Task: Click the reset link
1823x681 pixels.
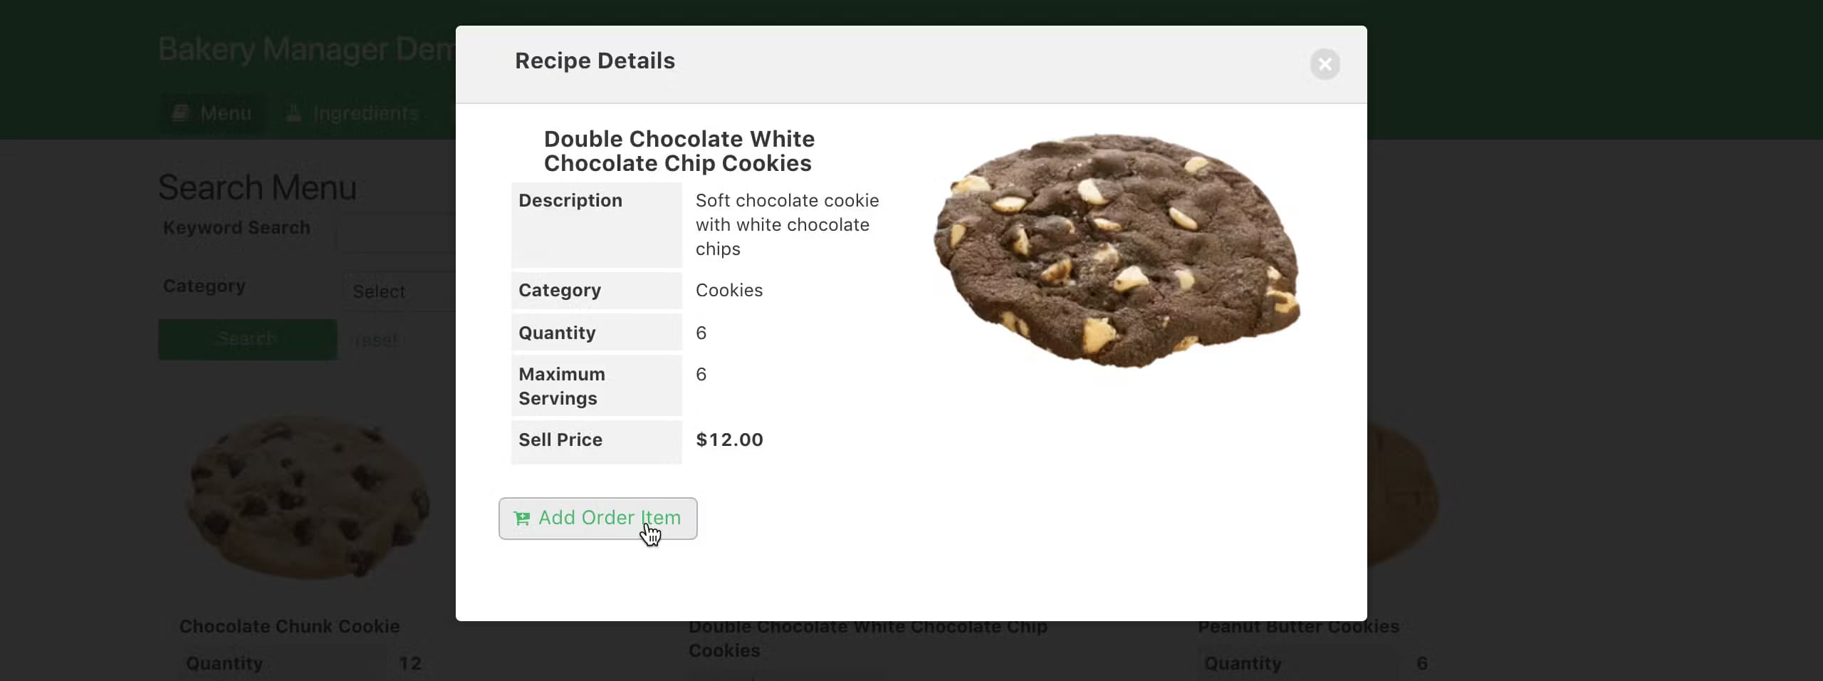Action: pos(375,340)
